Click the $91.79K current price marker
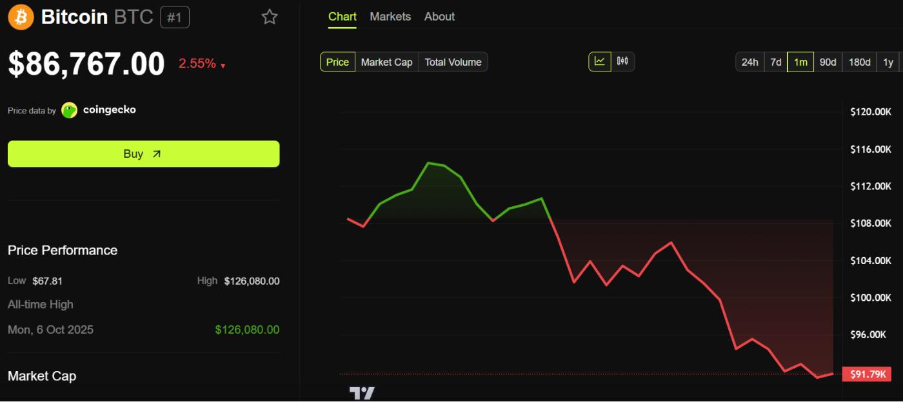The image size is (903, 402). (x=868, y=374)
